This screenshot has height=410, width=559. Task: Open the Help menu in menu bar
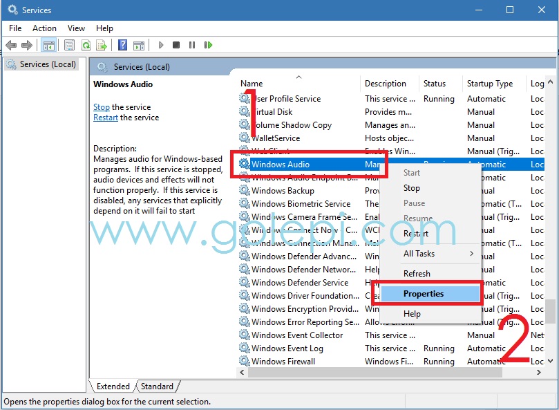(x=104, y=28)
